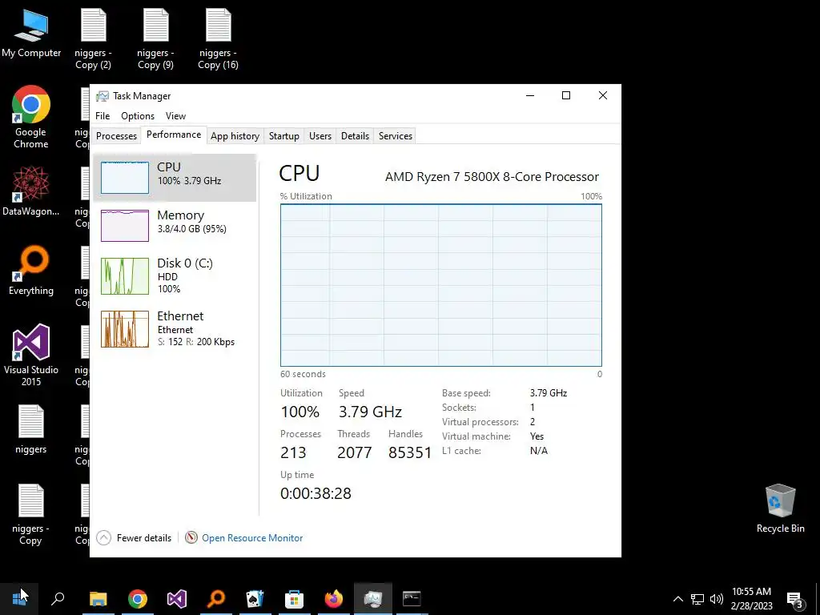The width and height of the screenshot is (820, 615).
Task: Open Visual Studio from the taskbar
Action: (x=177, y=599)
